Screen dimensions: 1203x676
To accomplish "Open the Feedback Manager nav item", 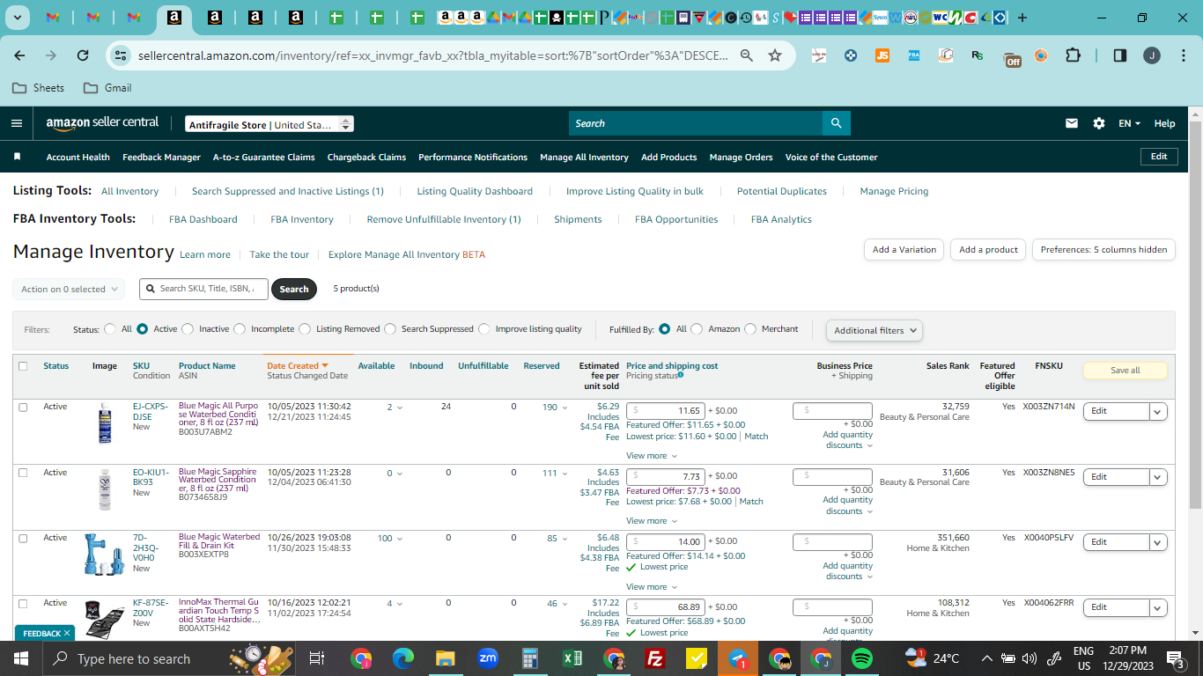I will (x=161, y=157).
